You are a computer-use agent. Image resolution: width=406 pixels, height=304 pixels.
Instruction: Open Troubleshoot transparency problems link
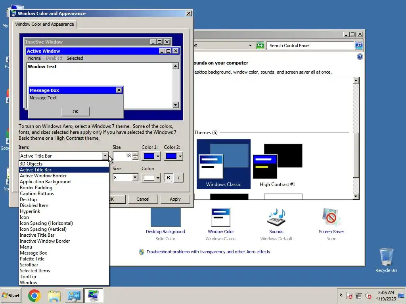tap(208, 252)
